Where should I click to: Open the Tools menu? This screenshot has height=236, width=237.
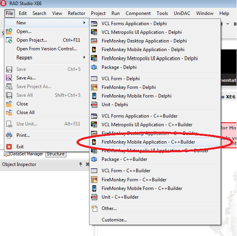(x=162, y=13)
